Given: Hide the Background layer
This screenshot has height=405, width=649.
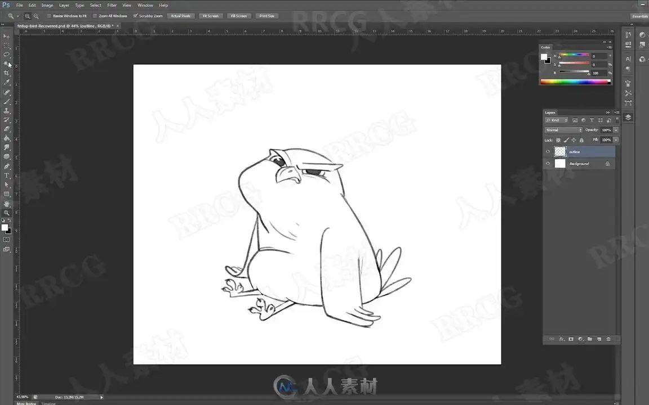Looking at the screenshot, I should point(548,164).
